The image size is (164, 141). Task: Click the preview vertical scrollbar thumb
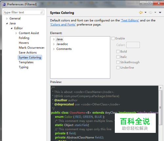point(160,107)
